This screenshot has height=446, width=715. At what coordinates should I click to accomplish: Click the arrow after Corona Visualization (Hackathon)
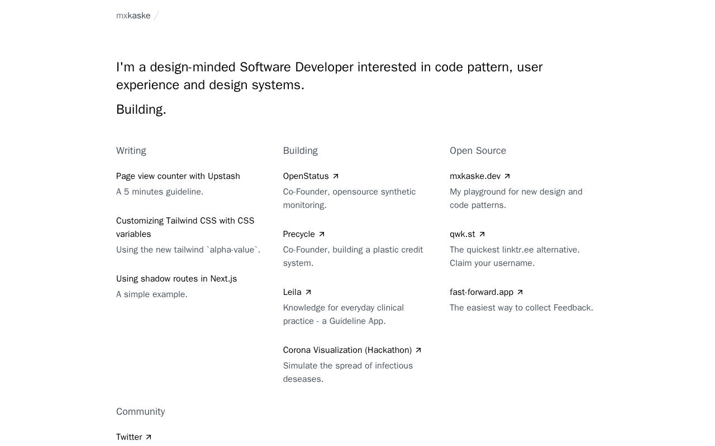[418, 350]
